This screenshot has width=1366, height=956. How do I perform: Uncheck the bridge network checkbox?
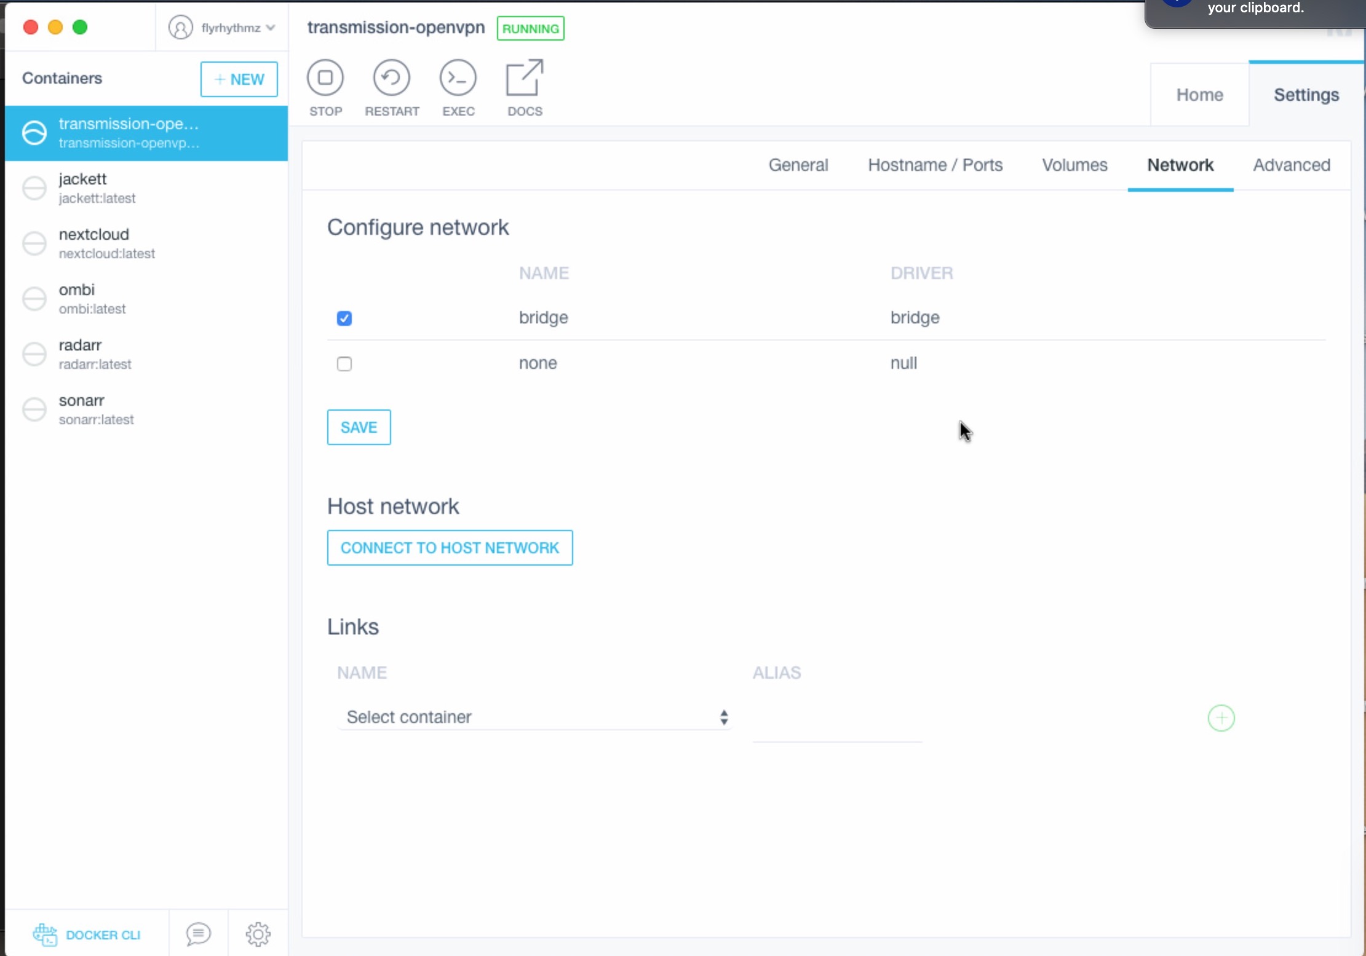(344, 318)
